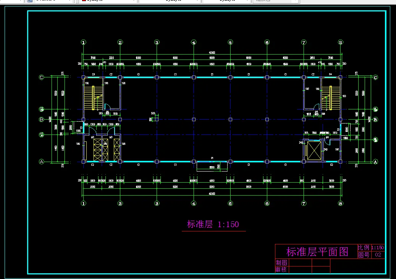
Task: Select axis bubble 6 in the top row
Action: [267, 42]
